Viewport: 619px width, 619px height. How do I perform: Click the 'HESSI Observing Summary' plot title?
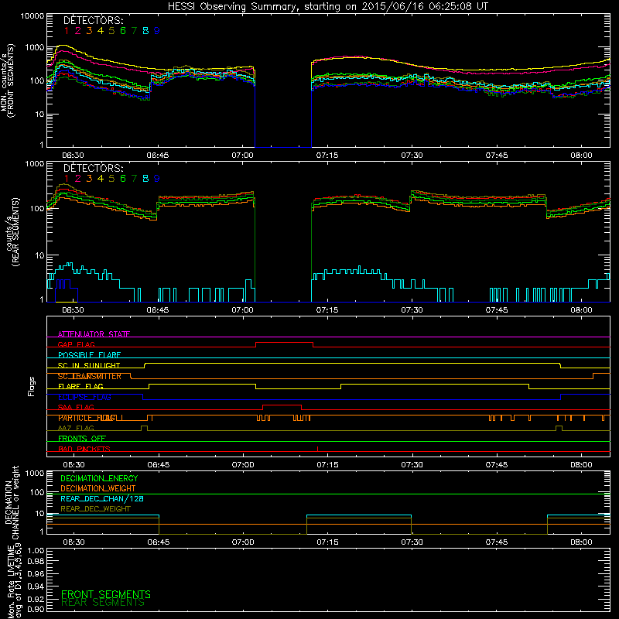(x=328, y=7)
